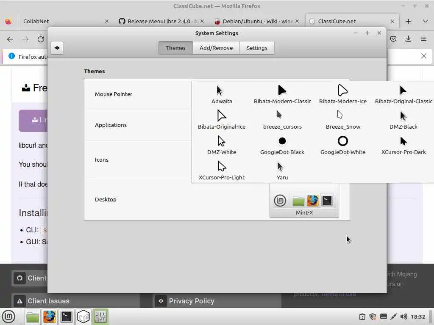This screenshot has height=325, width=434.
Task: Open the volume control in tray
Action: 403,317
